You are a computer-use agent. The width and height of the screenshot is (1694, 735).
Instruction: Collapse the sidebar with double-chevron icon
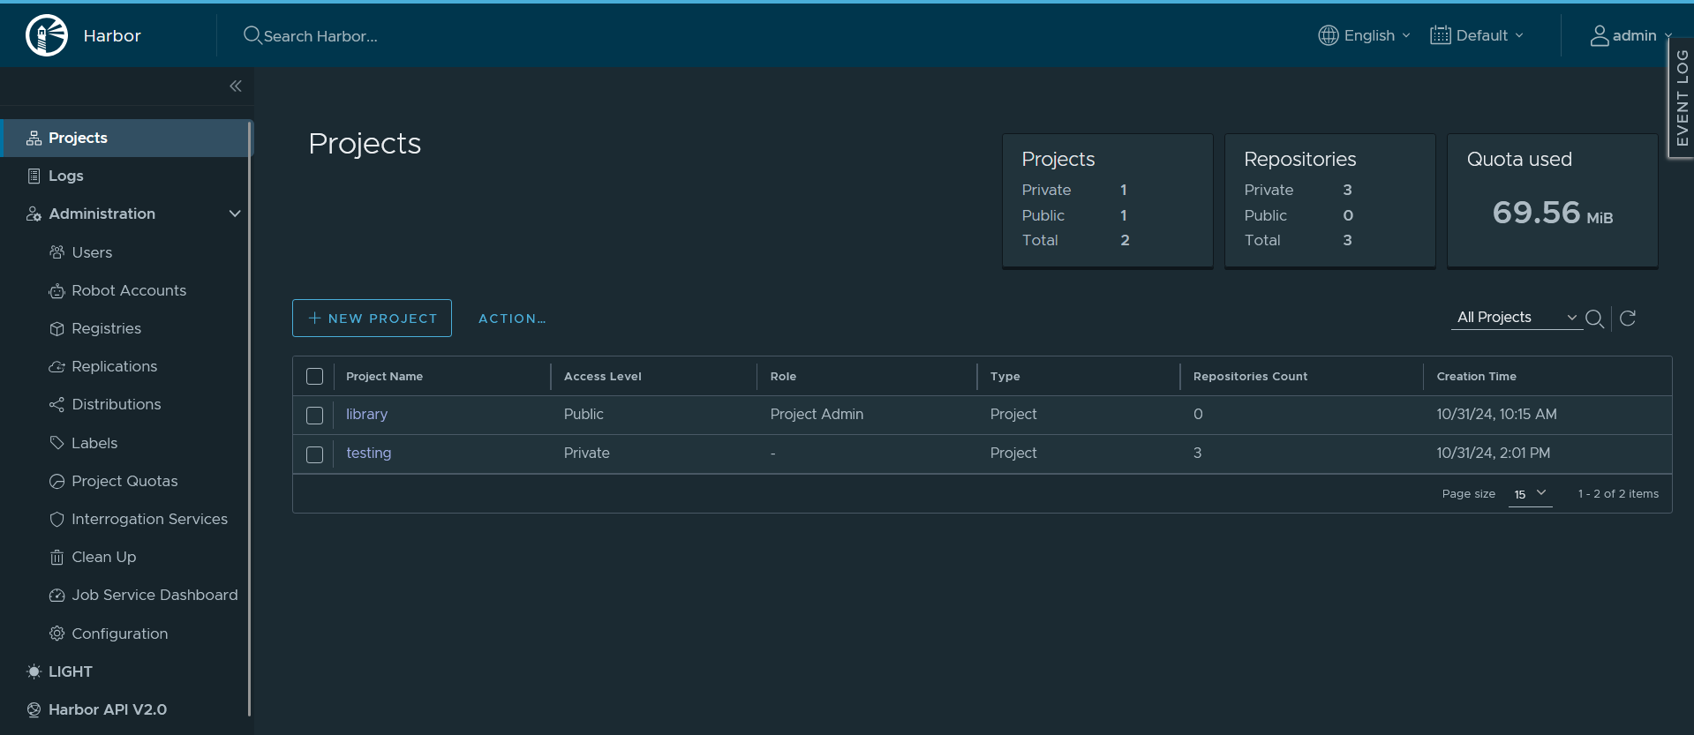pyautogui.click(x=236, y=86)
